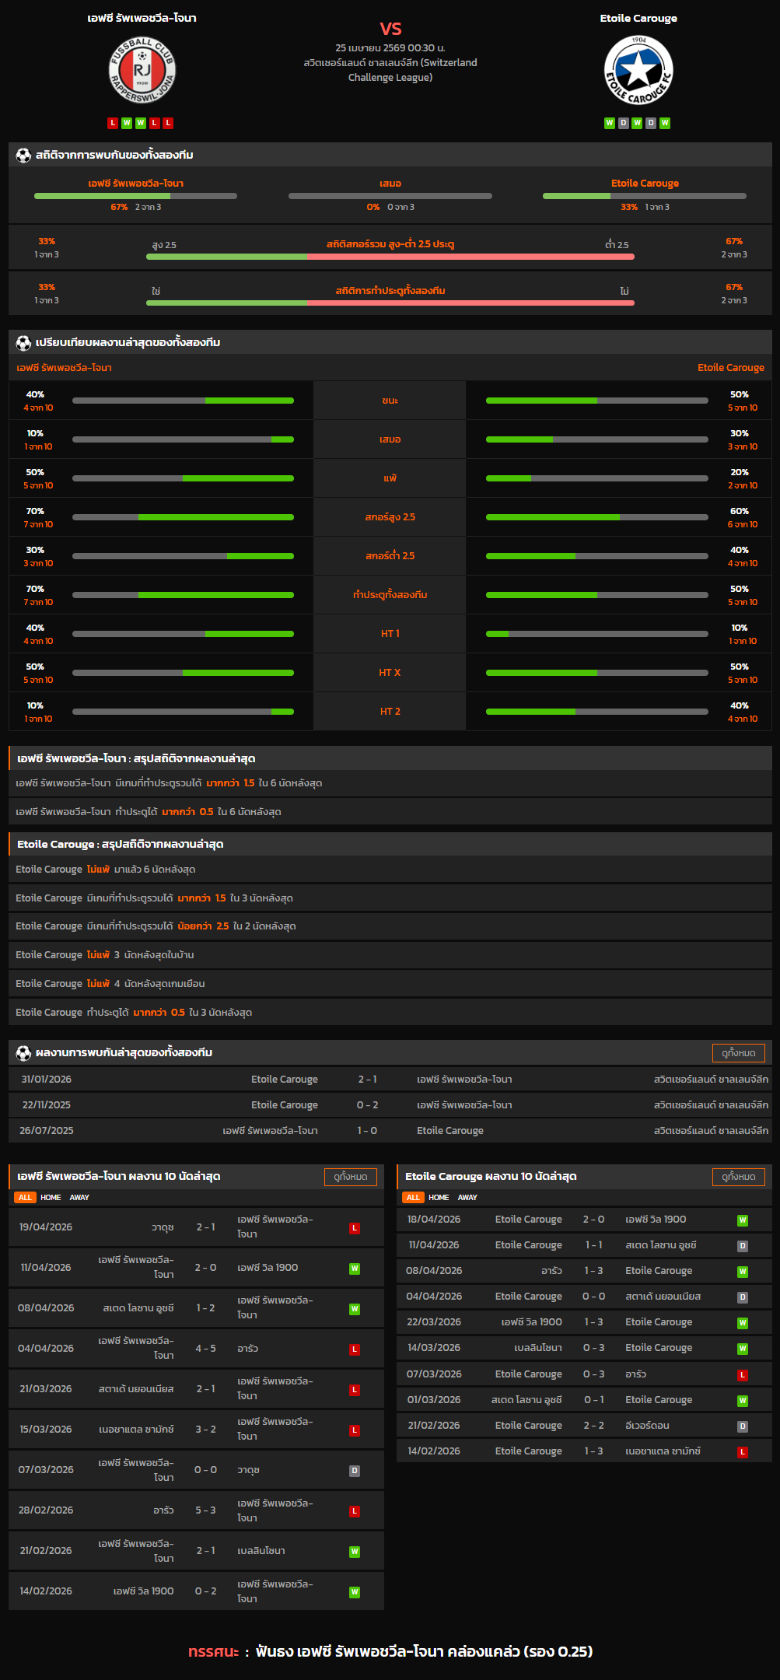
Task: Select ALL filter in Etoile Carouge last 10 matches
Action: pyautogui.click(x=413, y=1198)
